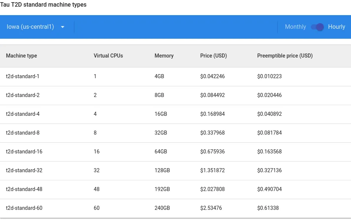Click the Tau T2D standard machine types heading

[x=43, y=5]
